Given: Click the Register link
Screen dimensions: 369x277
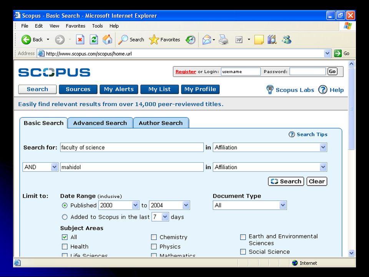Looking at the screenshot, I should (186, 72).
